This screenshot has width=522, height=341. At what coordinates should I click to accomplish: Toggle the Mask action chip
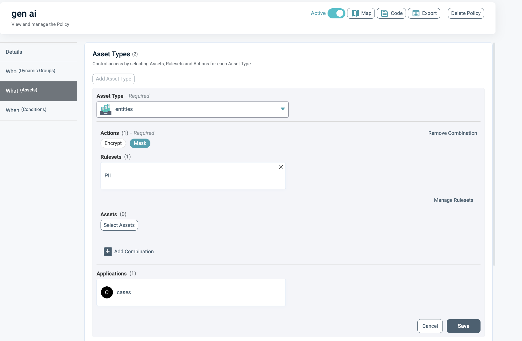coord(140,143)
